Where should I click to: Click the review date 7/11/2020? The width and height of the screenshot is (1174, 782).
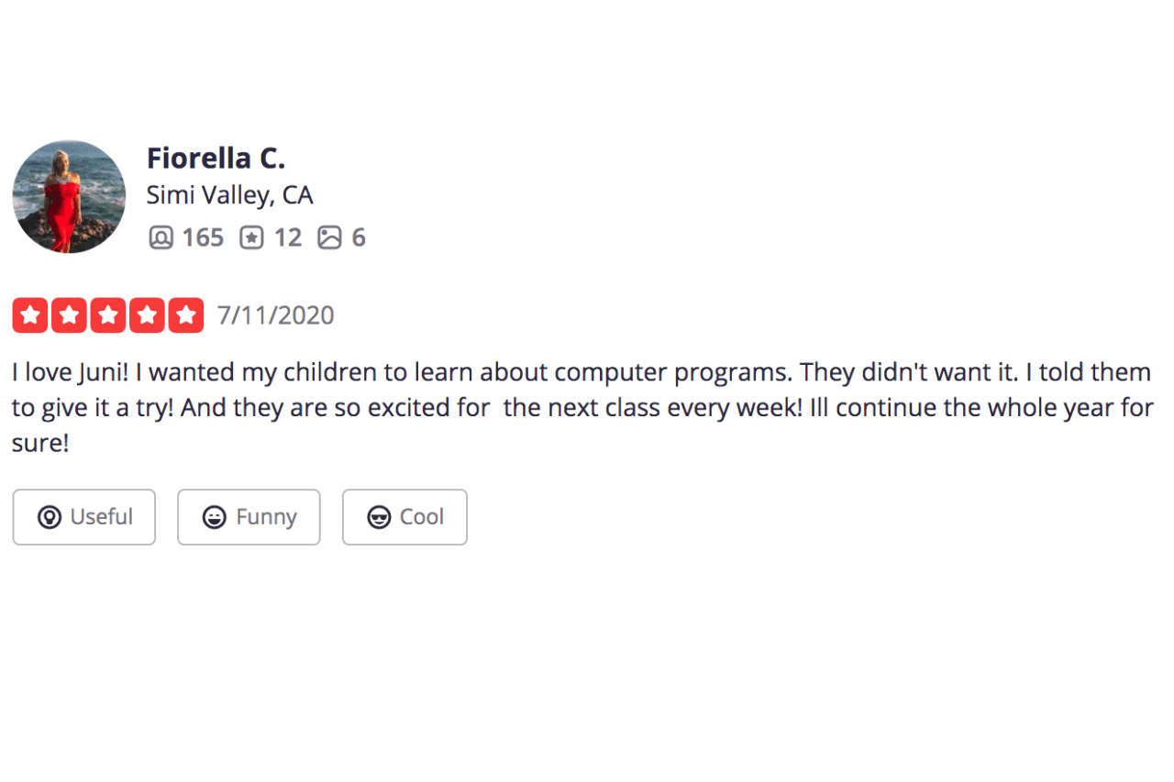point(275,314)
